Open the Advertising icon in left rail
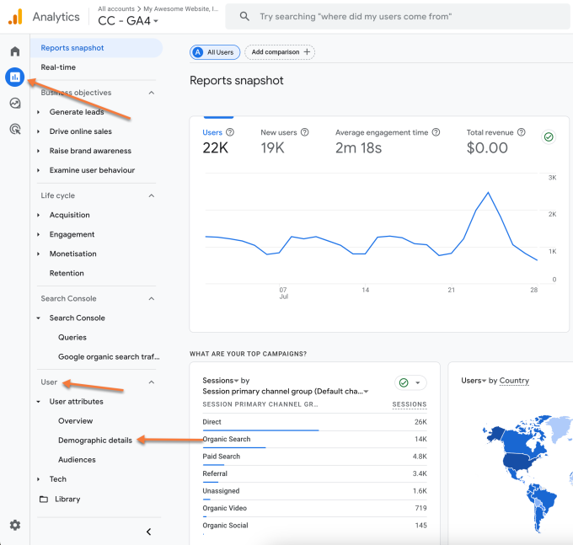Screen dimensions: 573x545 (x=15, y=129)
